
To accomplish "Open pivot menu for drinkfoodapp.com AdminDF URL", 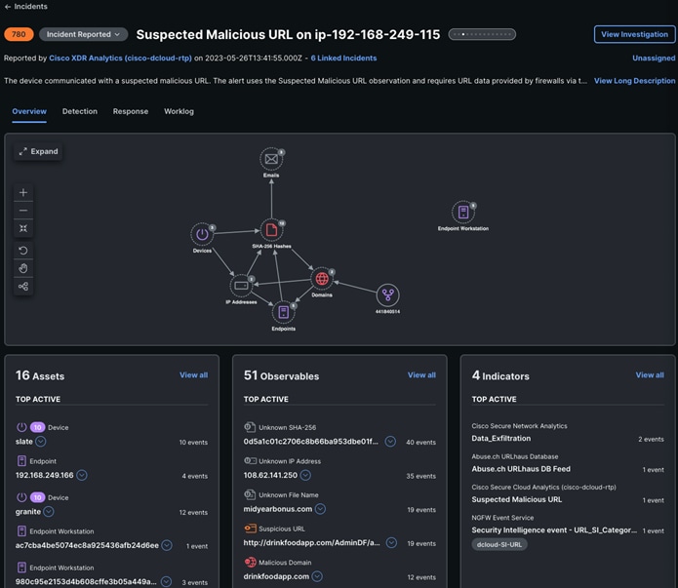I will tap(391, 542).
